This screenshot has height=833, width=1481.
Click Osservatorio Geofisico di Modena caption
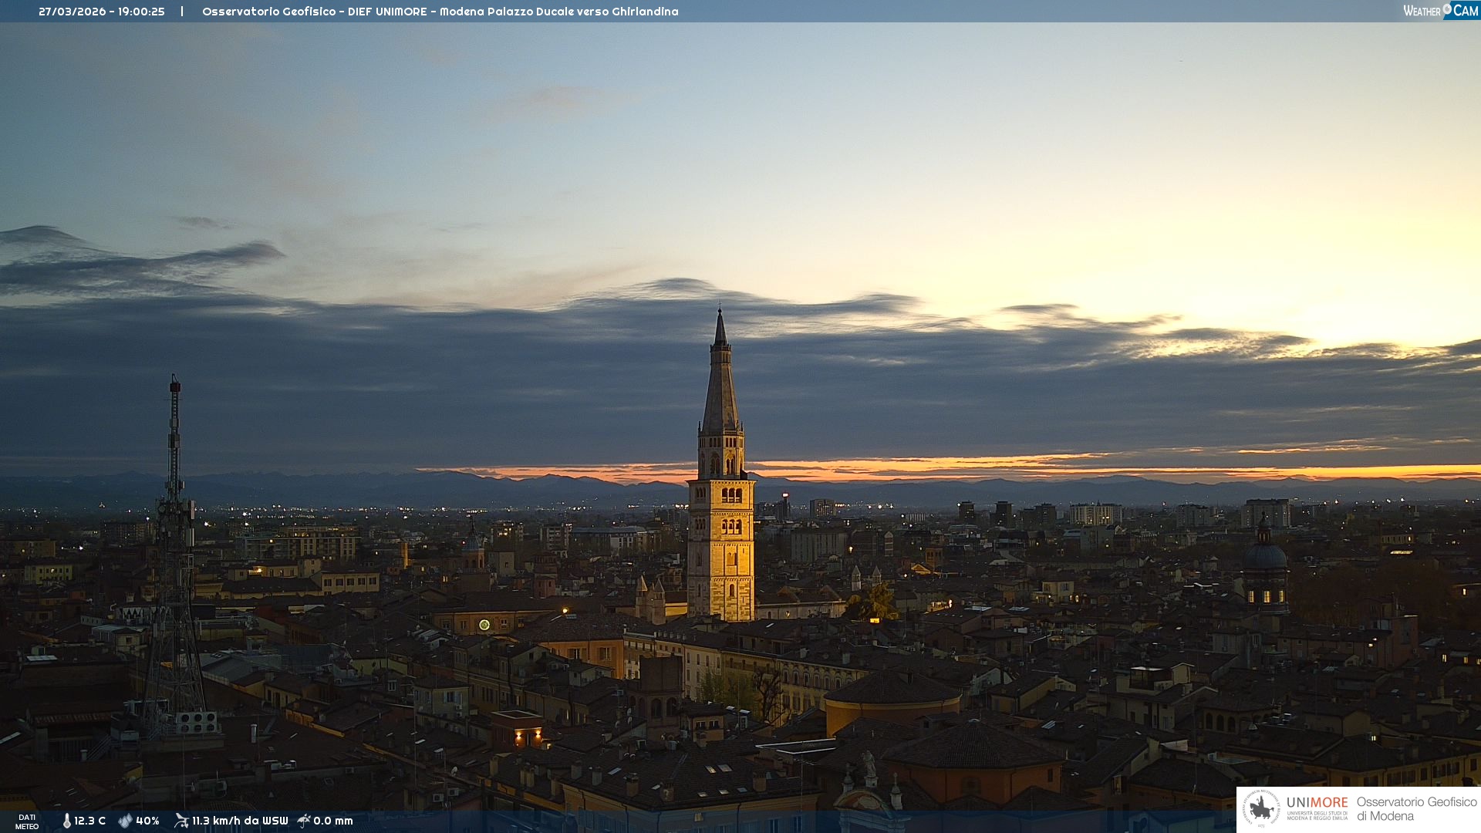pyautogui.click(x=1416, y=809)
